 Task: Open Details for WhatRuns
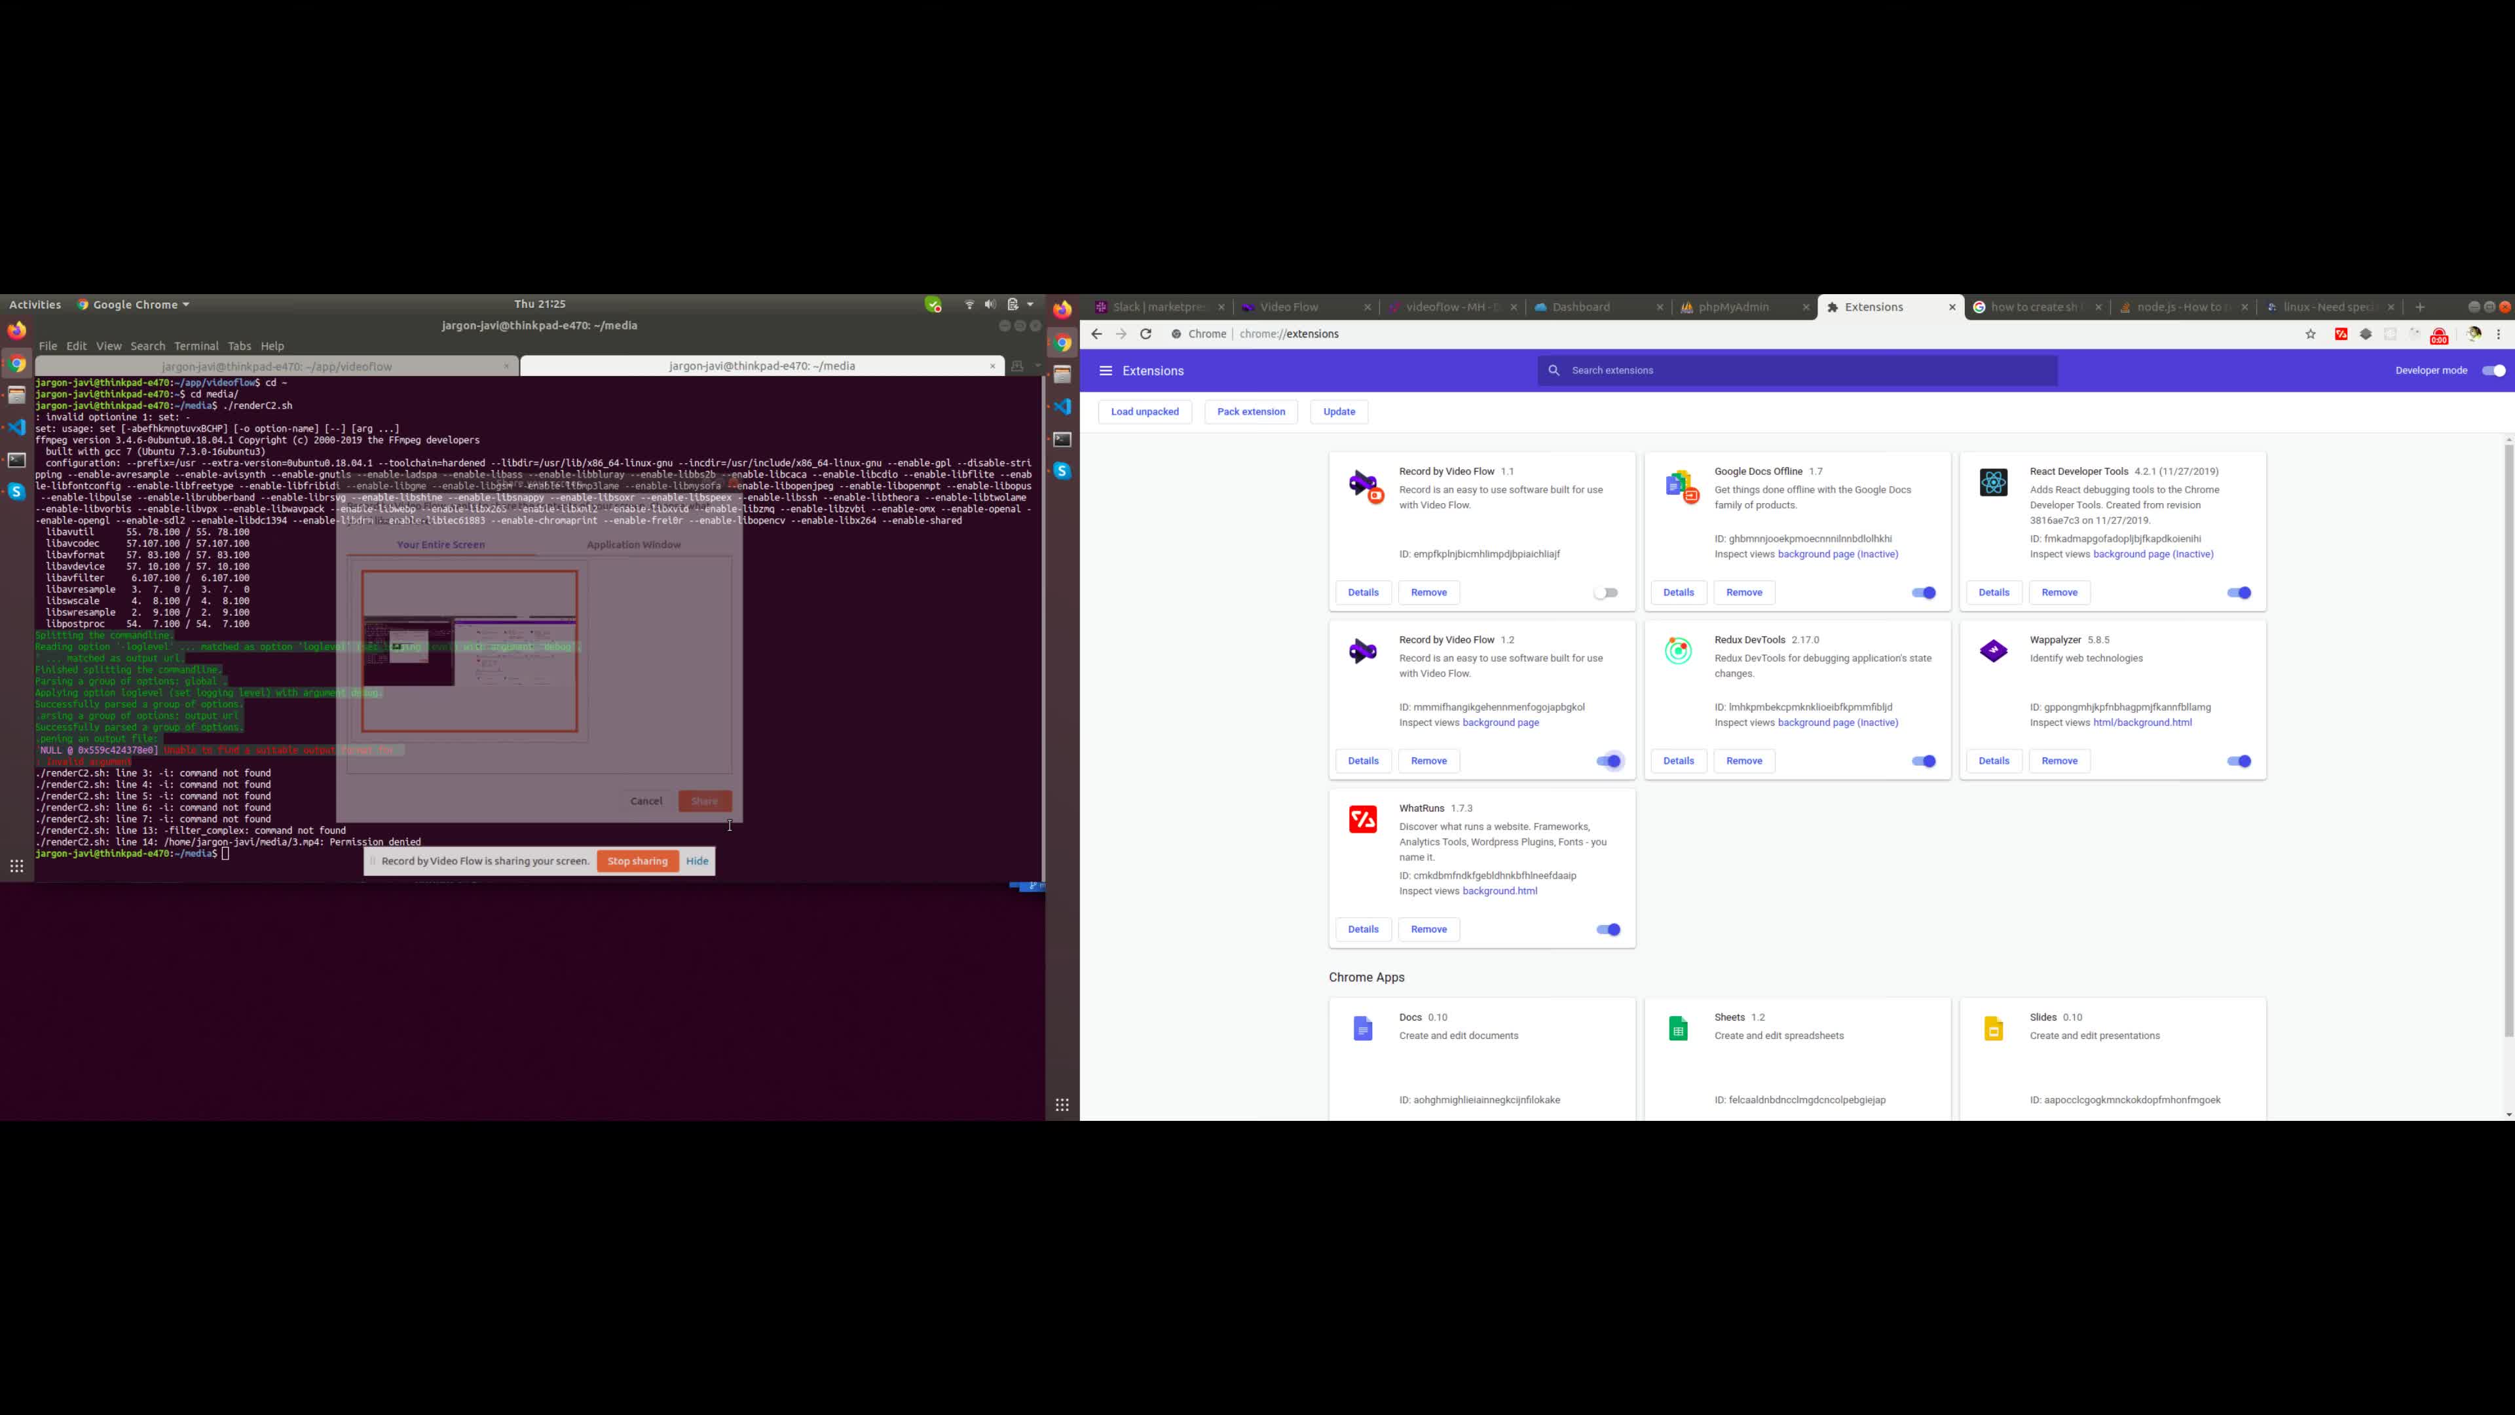coord(1363,930)
